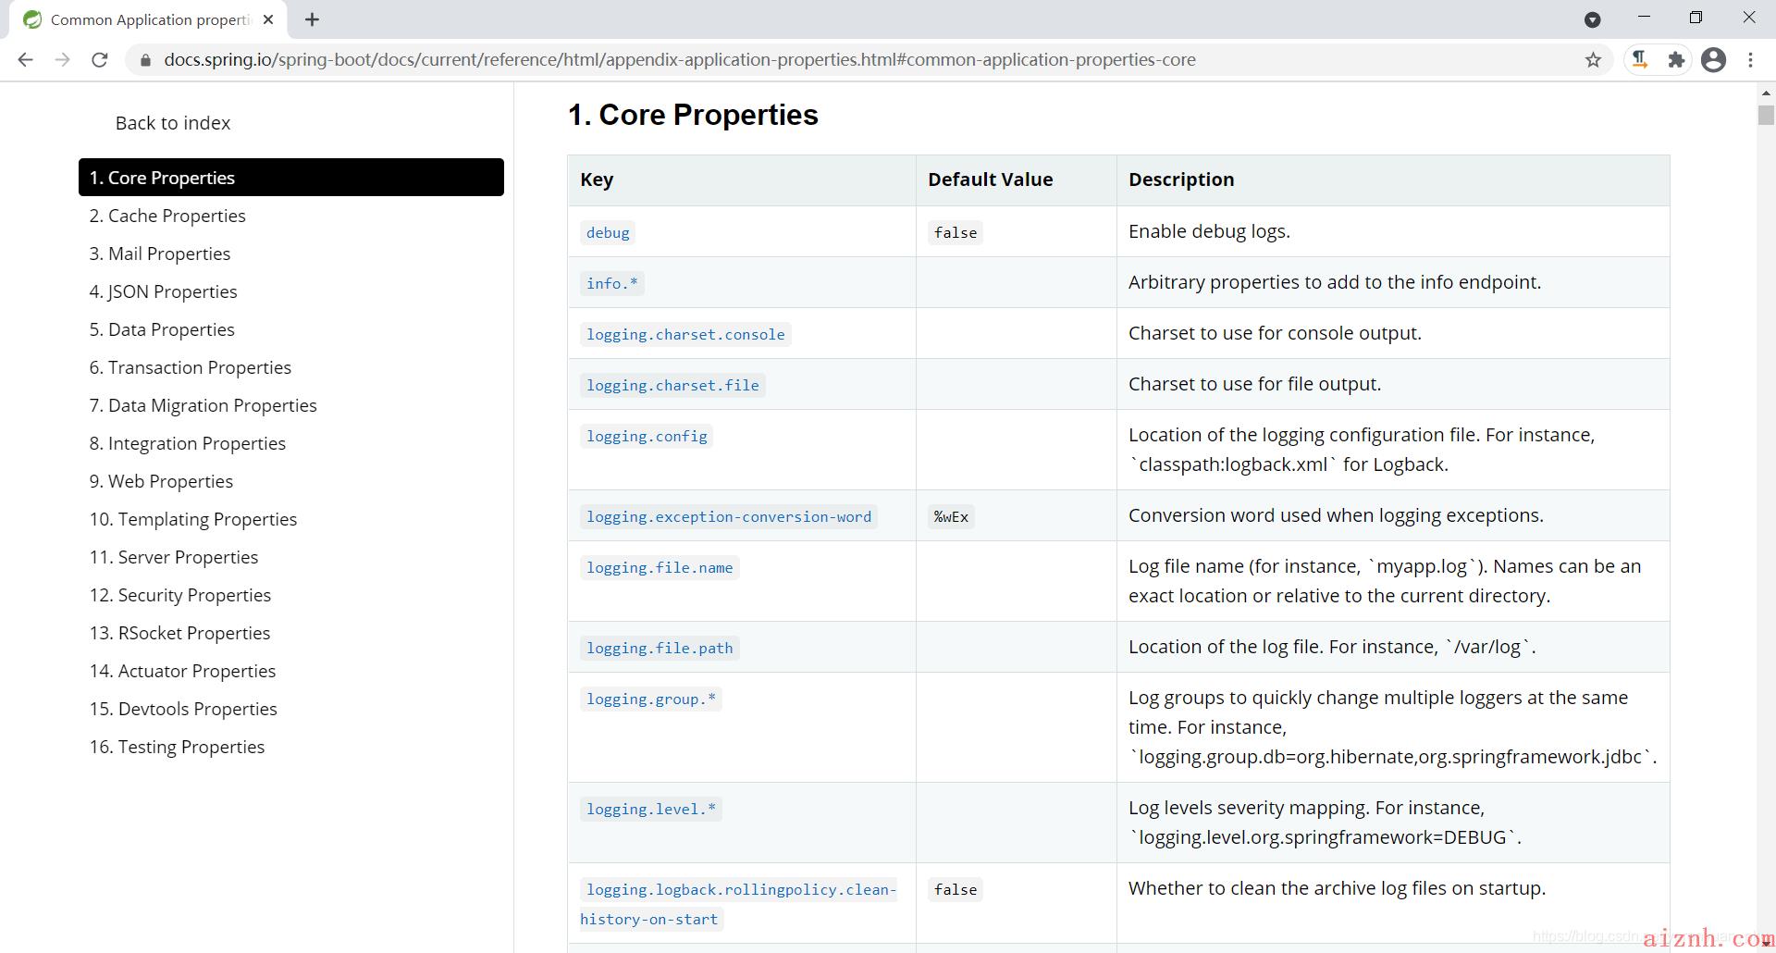Open the user profile avatar icon
This screenshot has width=1776, height=953.
[x=1713, y=60]
